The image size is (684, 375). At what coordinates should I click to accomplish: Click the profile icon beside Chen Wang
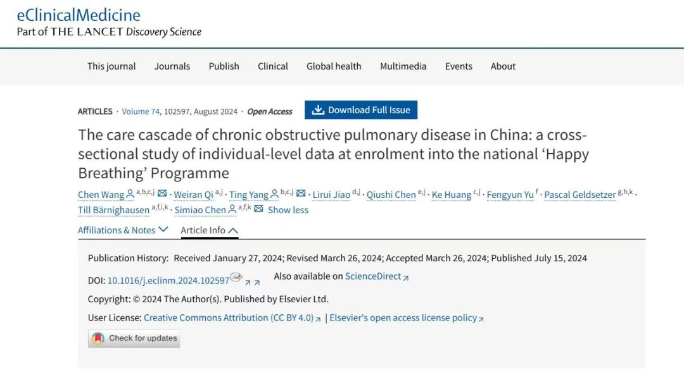(130, 194)
